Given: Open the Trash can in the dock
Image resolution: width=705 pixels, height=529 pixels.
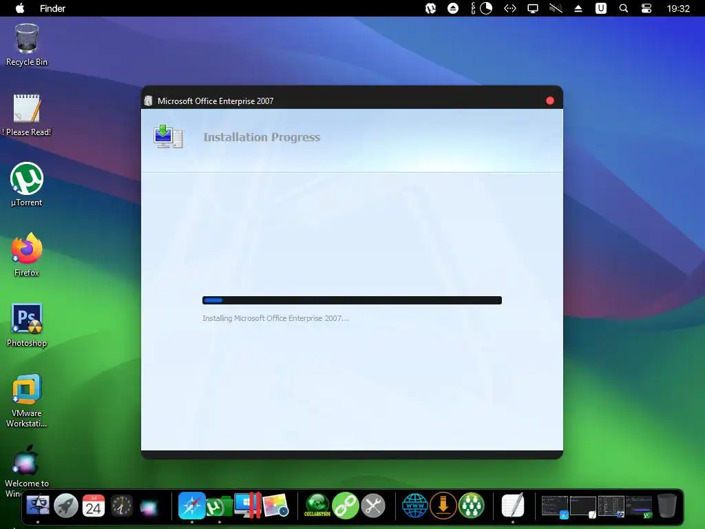Looking at the screenshot, I should (667, 506).
